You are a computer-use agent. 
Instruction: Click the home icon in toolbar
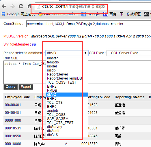click(29, 6)
